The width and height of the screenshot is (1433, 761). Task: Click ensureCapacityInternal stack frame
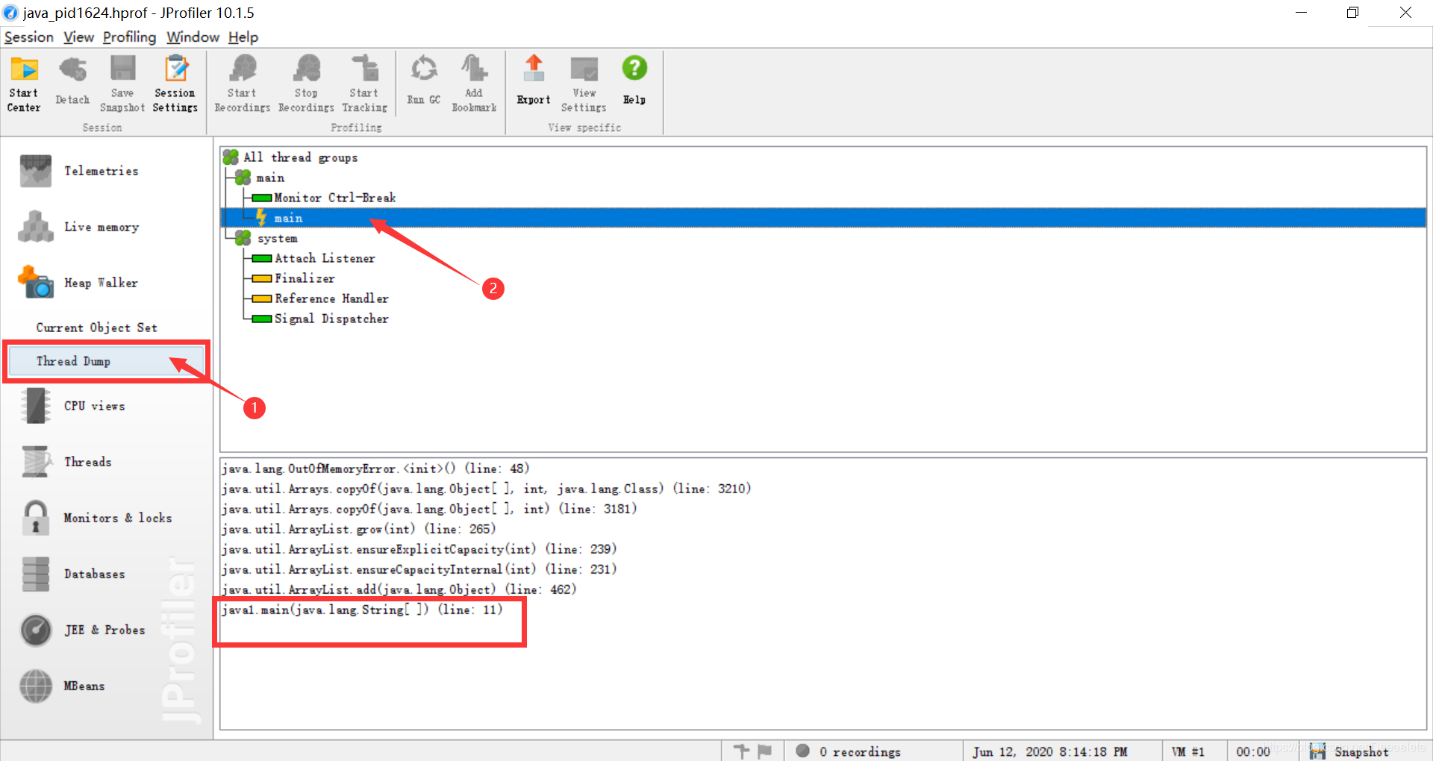(419, 569)
